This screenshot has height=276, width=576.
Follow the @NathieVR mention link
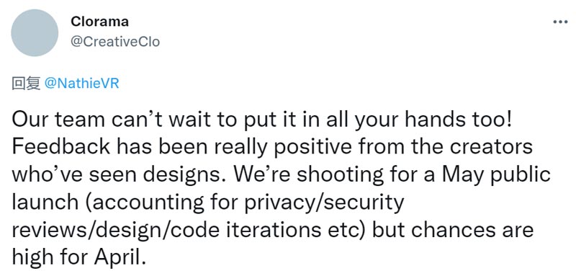point(81,84)
